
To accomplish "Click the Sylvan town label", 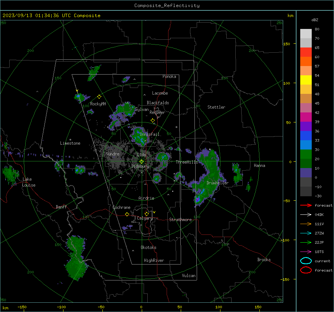I will (142, 109).
